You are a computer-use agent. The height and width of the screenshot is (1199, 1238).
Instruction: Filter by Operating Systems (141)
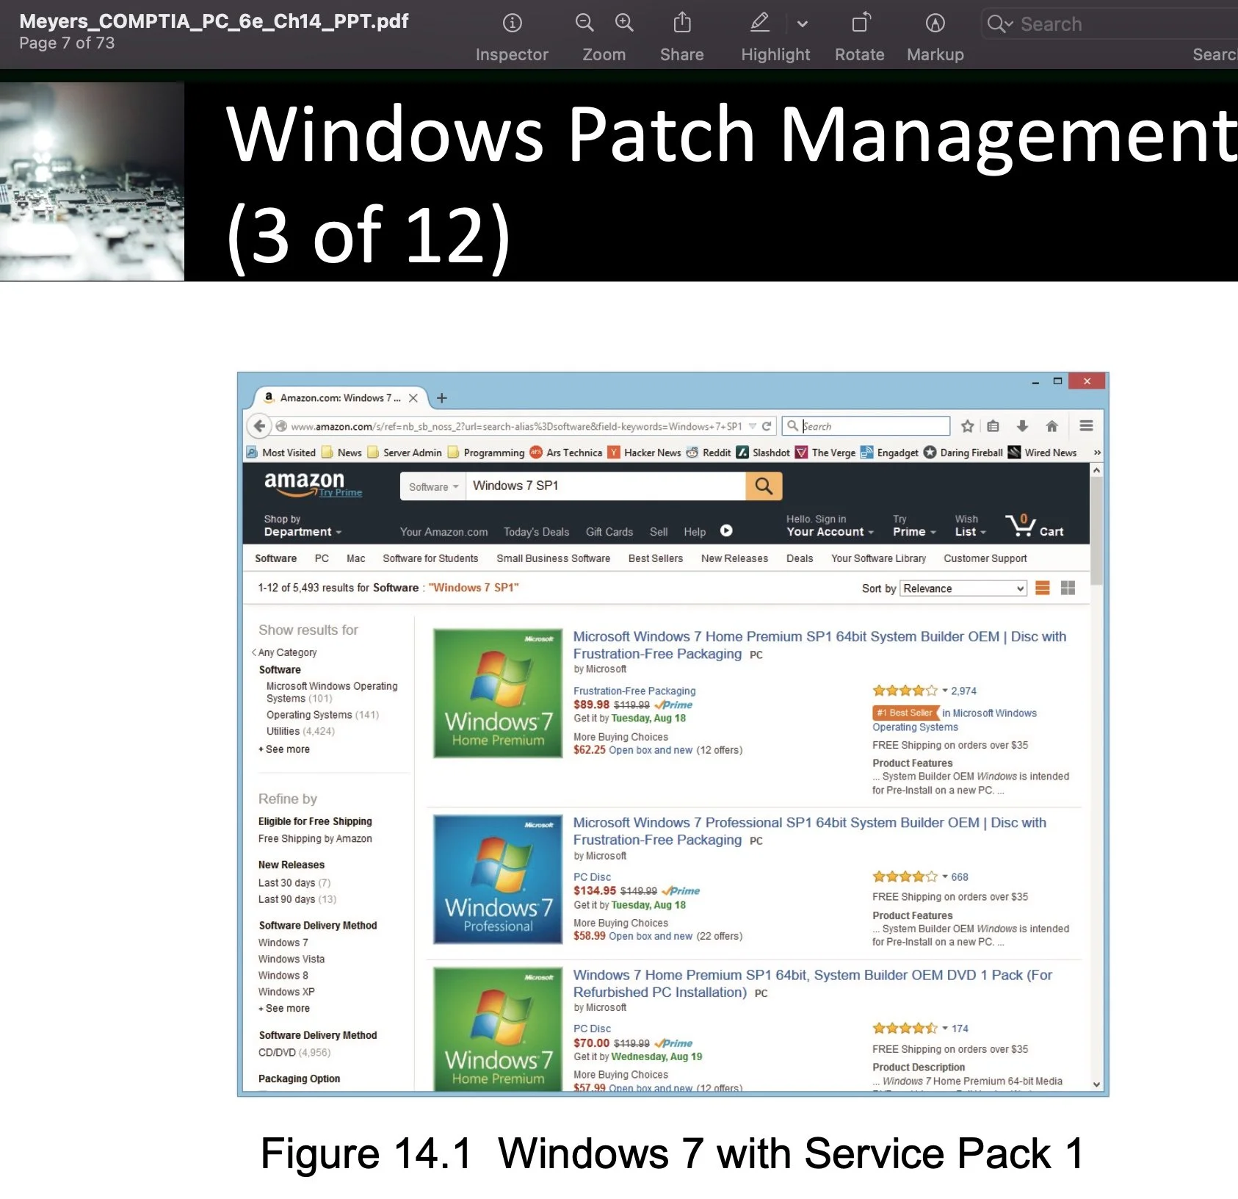(x=322, y=715)
